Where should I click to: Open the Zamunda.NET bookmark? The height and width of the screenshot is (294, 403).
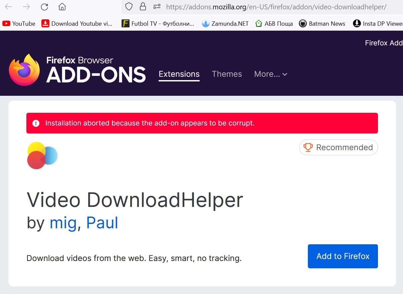click(x=225, y=24)
